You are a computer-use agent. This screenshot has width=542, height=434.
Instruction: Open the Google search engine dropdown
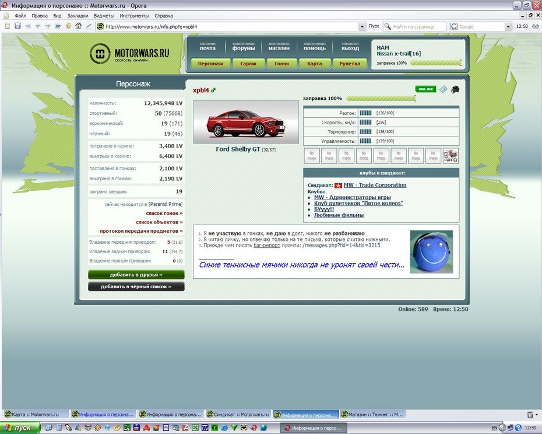click(x=508, y=26)
